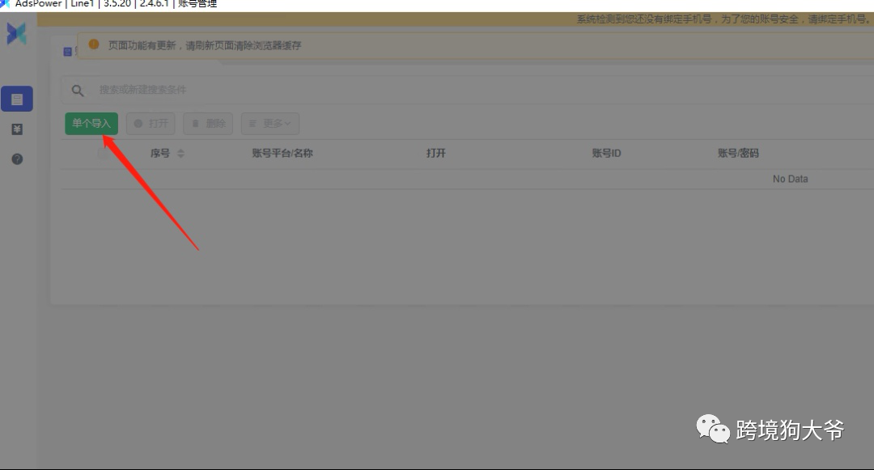Select the ¥ billing icon in sidebar
This screenshot has height=470, width=874.
(x=16, y=129)
